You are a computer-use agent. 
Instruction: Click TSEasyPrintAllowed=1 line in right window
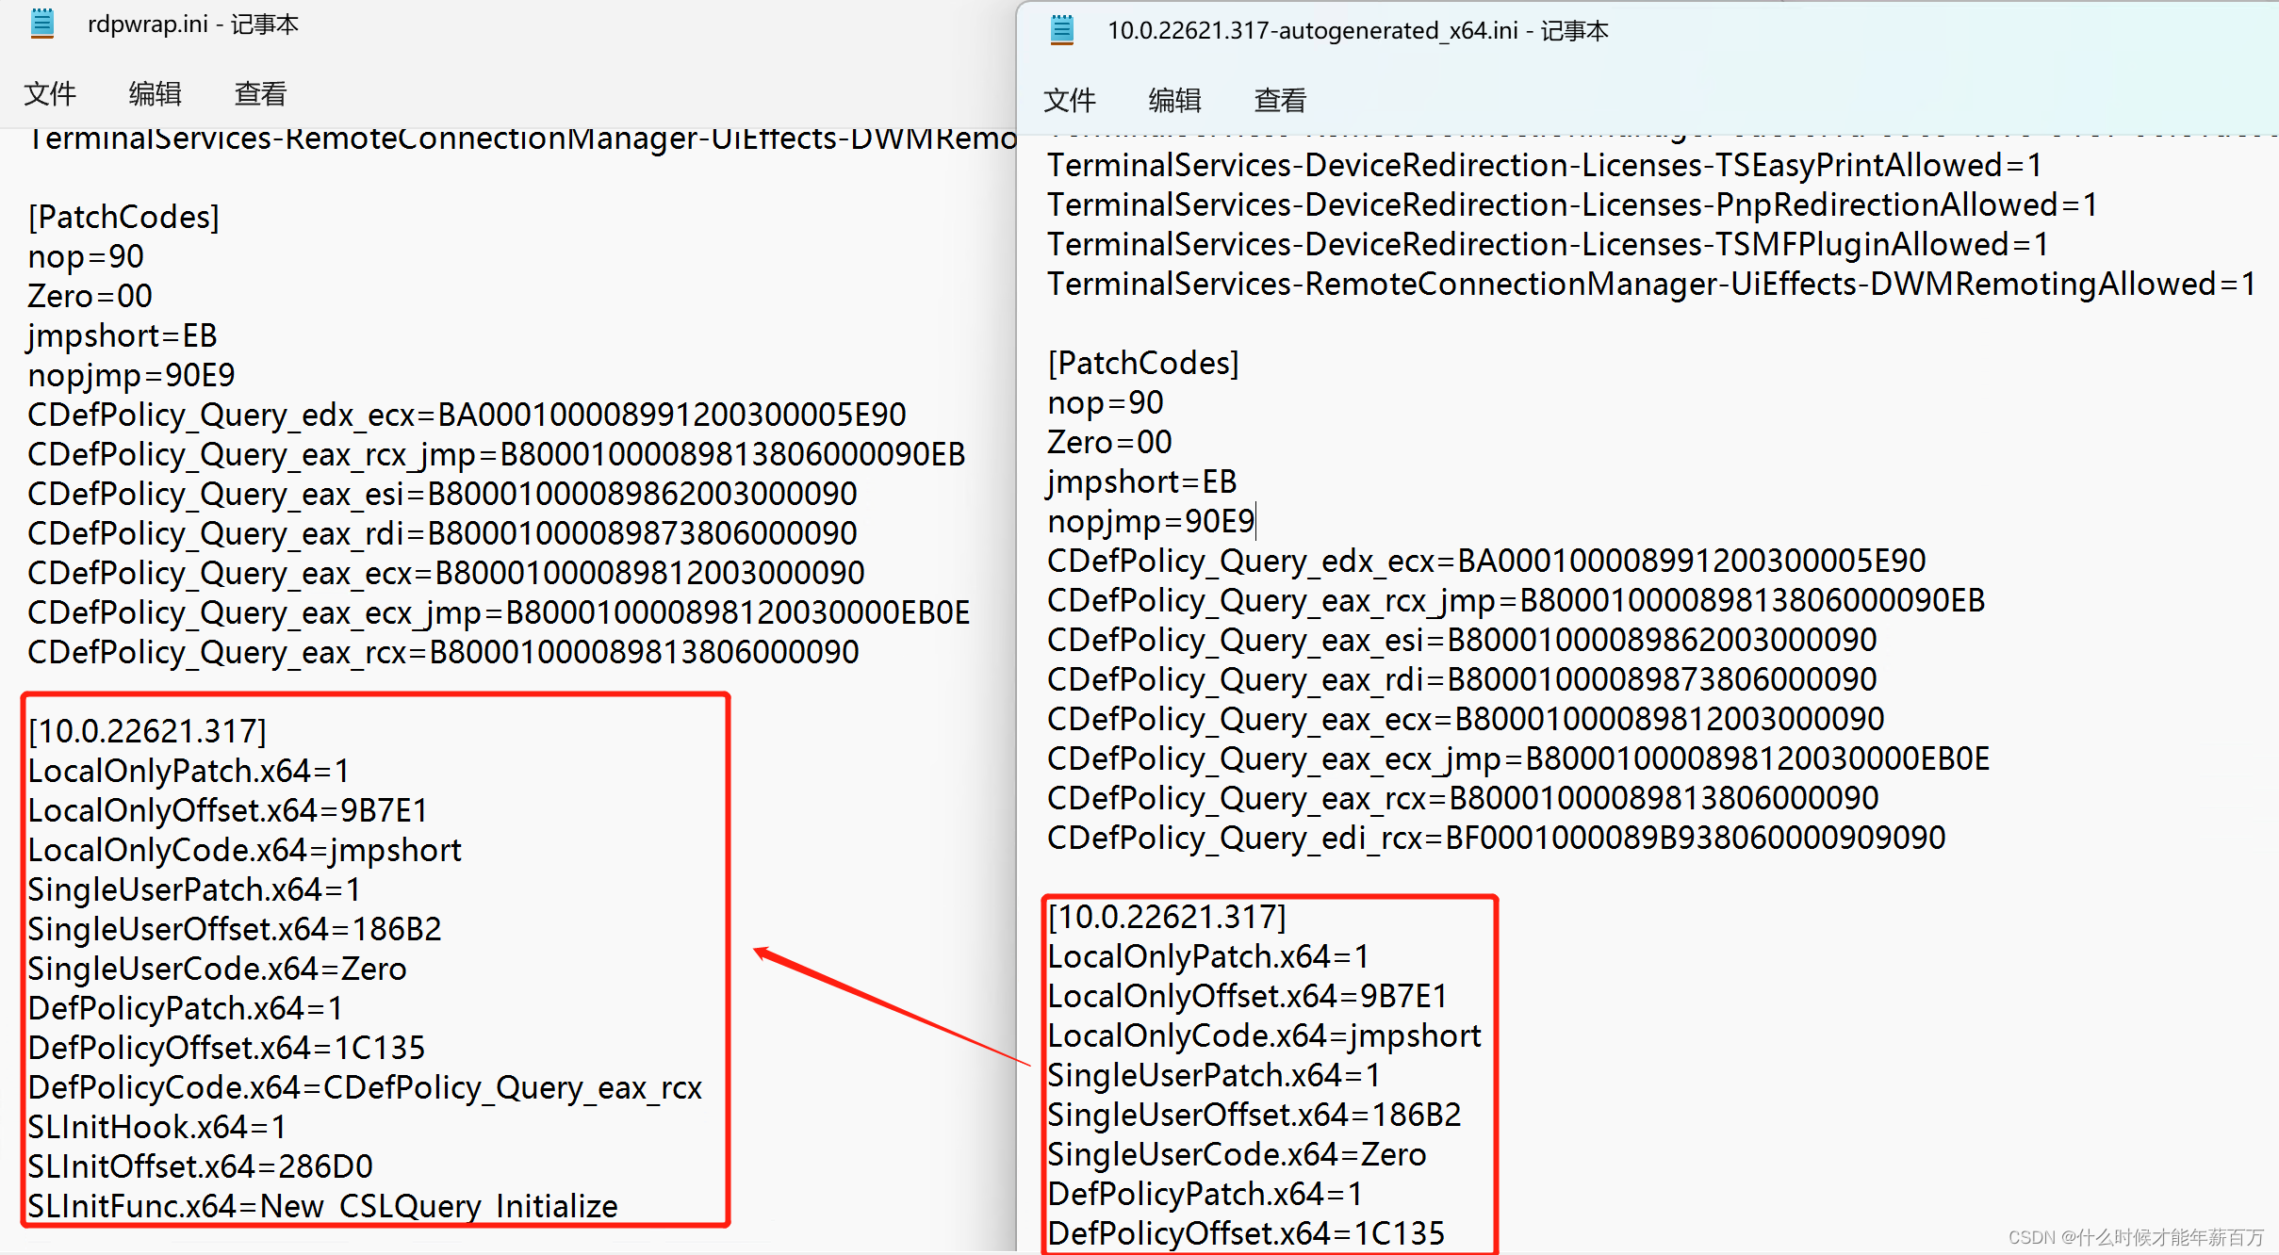tap(1544, 165)
